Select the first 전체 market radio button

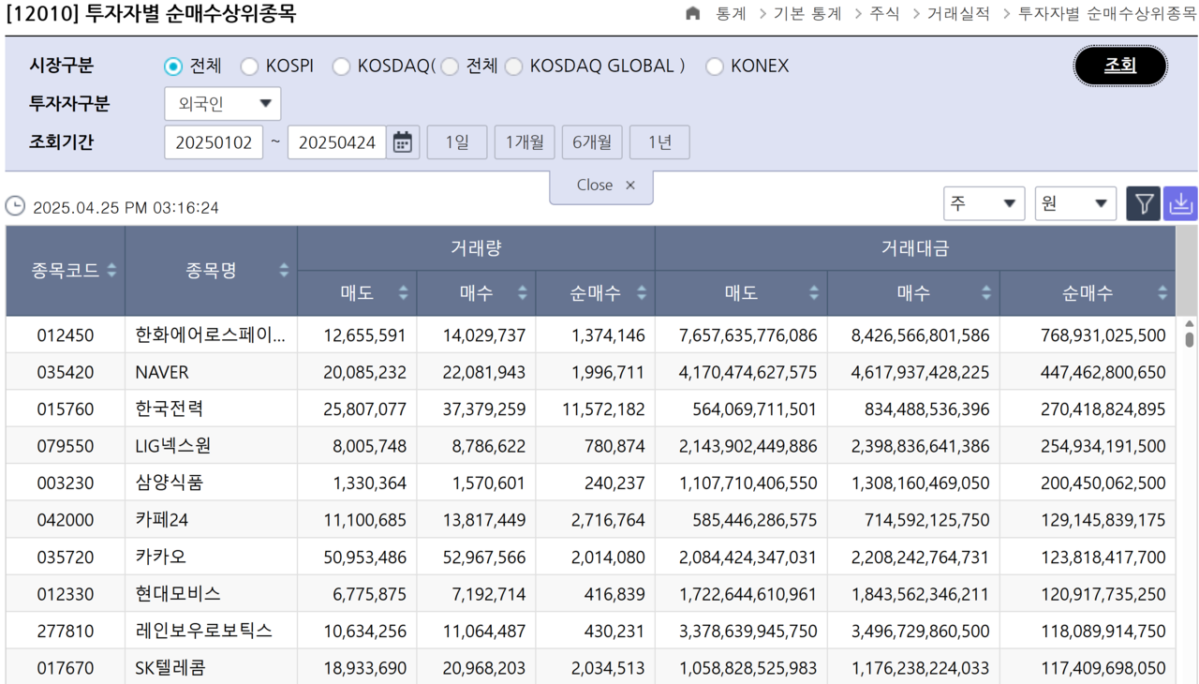point(172,67)
